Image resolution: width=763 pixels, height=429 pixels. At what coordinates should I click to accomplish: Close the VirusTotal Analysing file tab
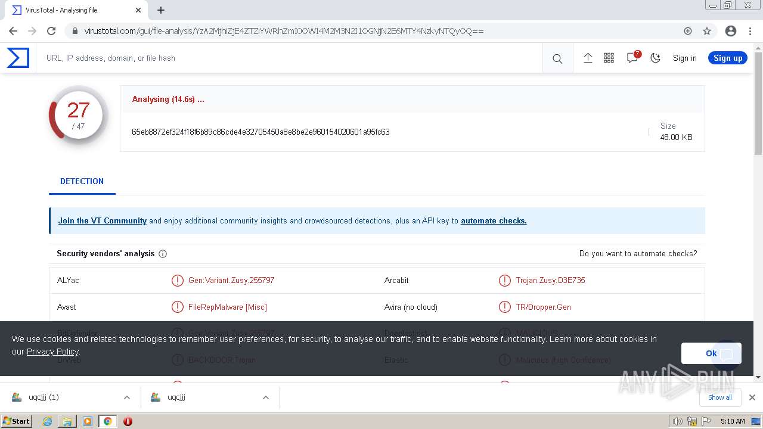click(x=138, y=10)
